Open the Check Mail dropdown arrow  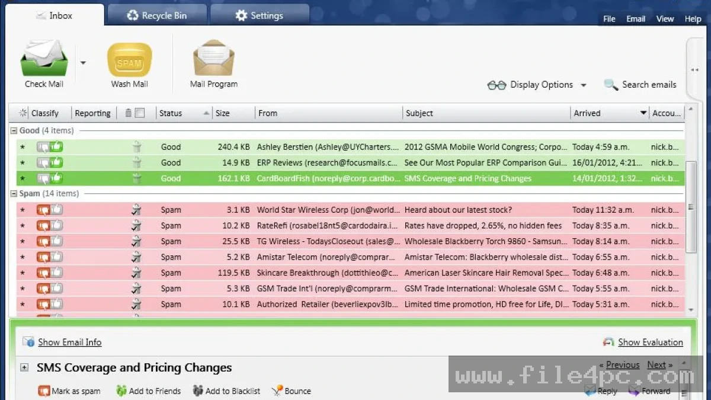(x=83, y=62)
